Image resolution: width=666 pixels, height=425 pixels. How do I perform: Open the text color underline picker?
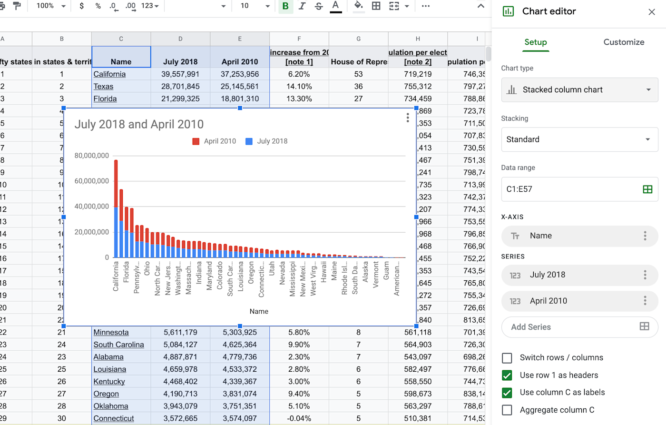pyautogui.click(x=336, y=6)
